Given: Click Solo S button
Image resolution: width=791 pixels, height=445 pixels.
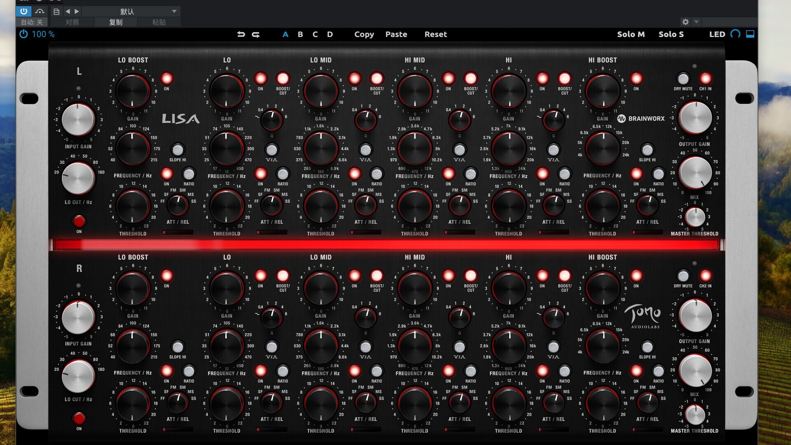Looking at the screenshot, I should tap(671, 34).
